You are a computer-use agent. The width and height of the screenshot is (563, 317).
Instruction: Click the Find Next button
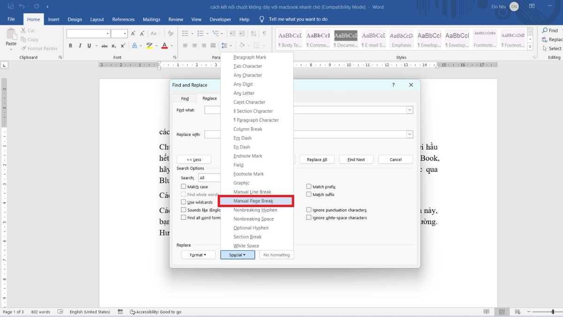click(x=356, y=160)
